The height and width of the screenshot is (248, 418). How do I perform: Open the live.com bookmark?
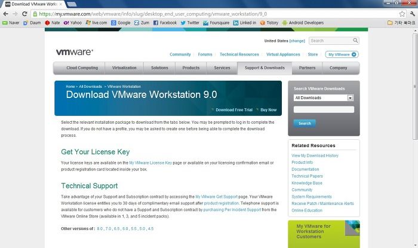click(x=96, y=23)
